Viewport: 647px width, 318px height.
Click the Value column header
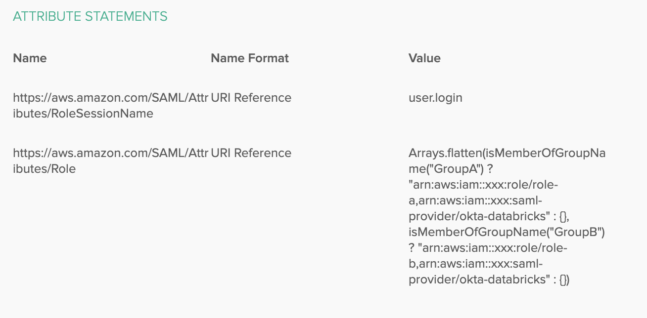(x=424, y=58)
